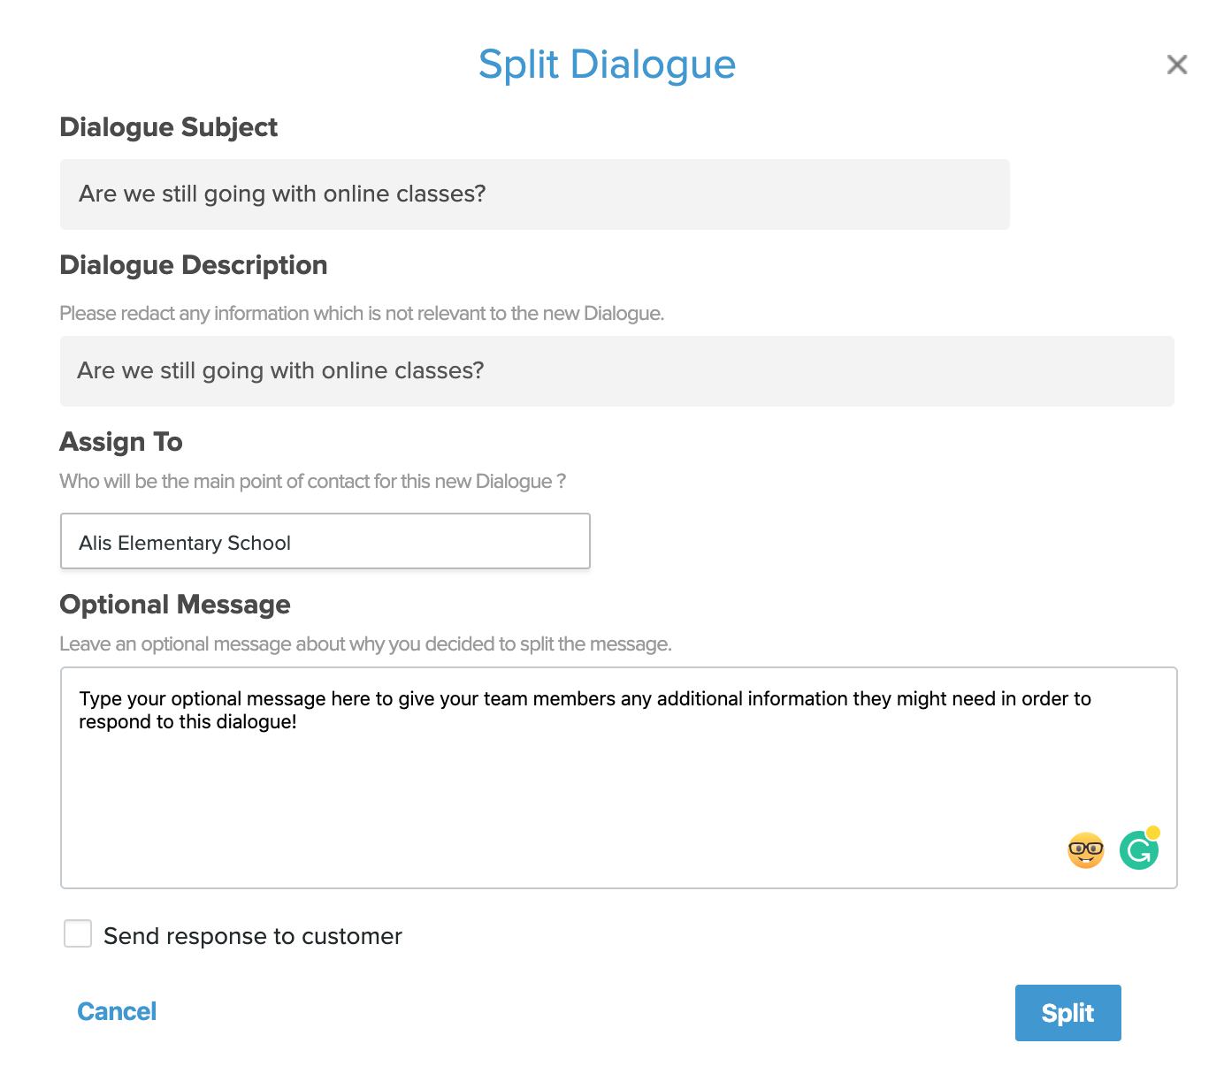Open the Assign To dropdown showing Alis Elementary School
This screenshot has width=1224, height=1066.
(x=325, y=541)
